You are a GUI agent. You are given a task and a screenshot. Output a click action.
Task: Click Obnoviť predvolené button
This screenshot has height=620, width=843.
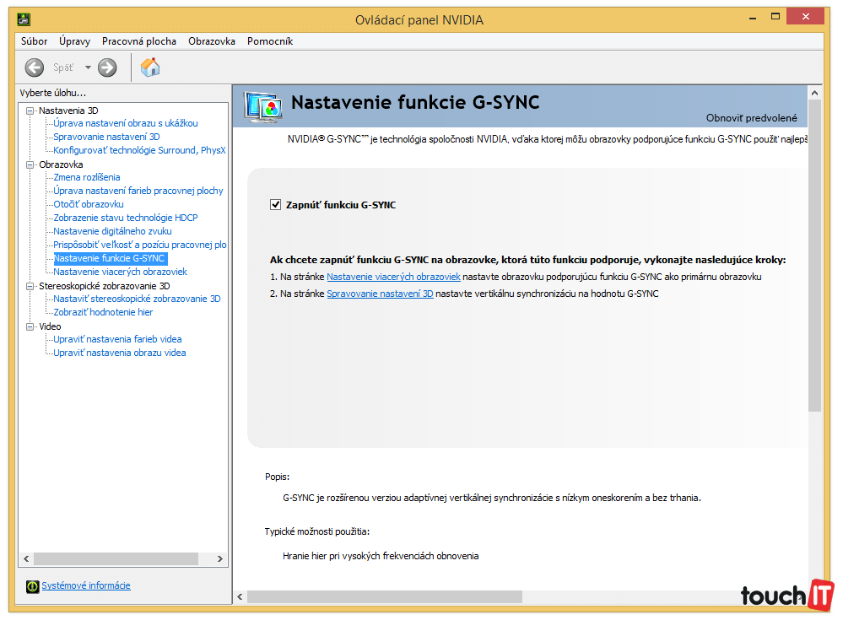[x=751, y=118]
